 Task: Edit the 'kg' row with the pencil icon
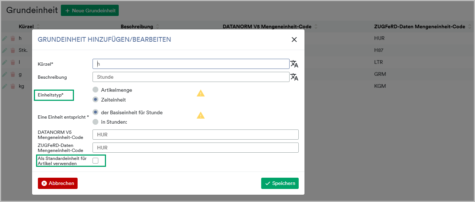pyautogui.click(x=5, y=86)
